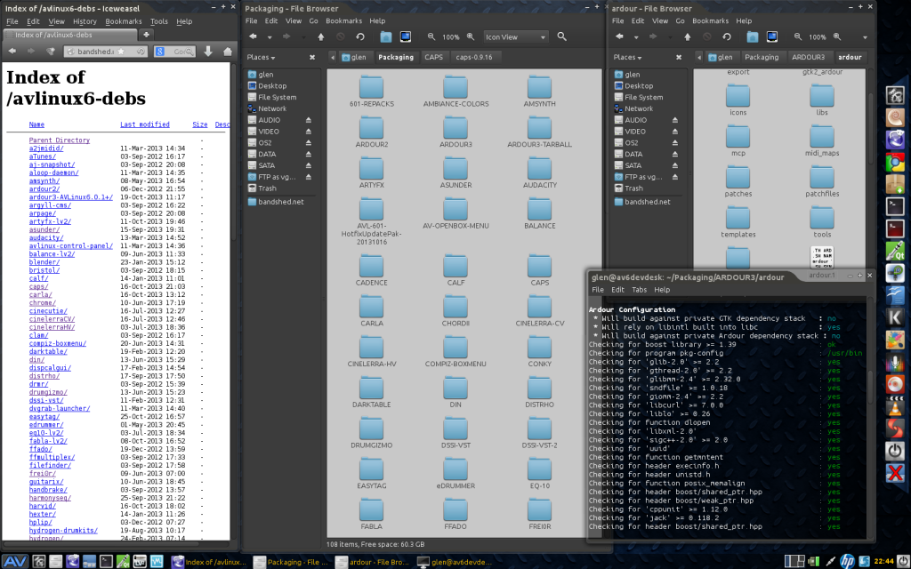911x569 pixels.
Task: Open the microphone recorder dock icon
Action: point(895,363)
